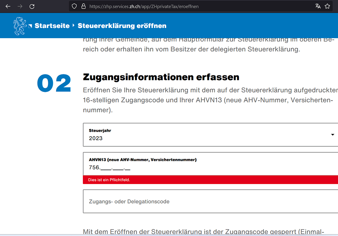Click the Kanton Zürich lion emblem
Screen dimensions: 338x236
point(19,25)
